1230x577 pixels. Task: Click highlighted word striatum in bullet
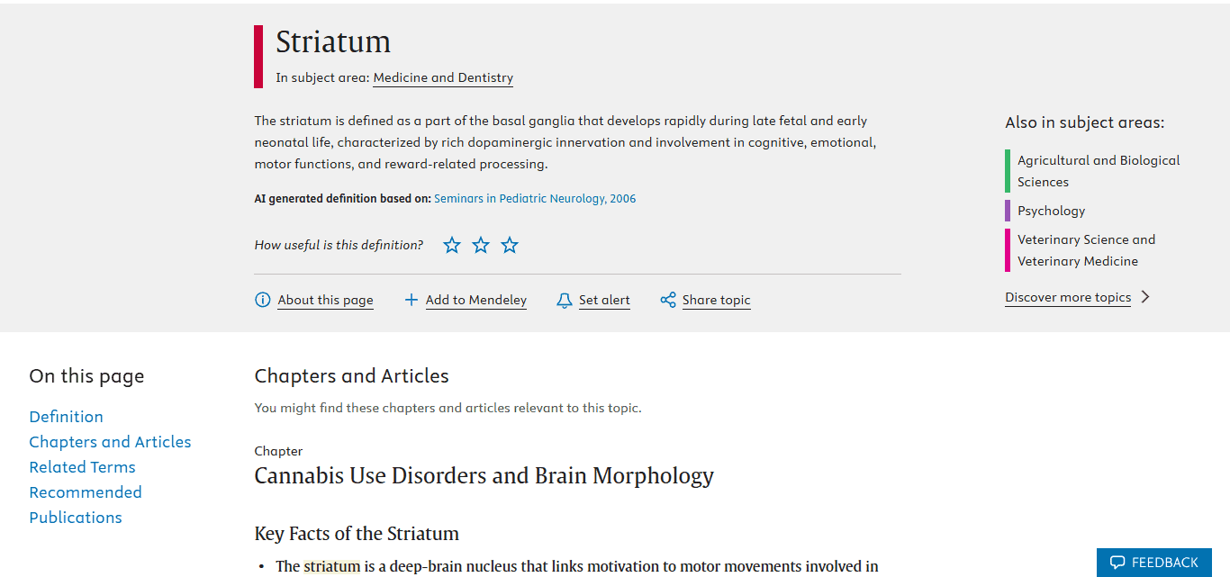tap(331, 566)
